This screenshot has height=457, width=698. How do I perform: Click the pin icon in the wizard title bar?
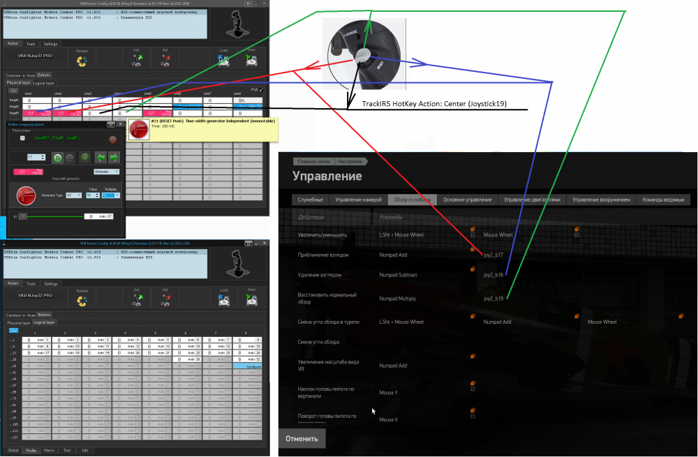point(111,125)
